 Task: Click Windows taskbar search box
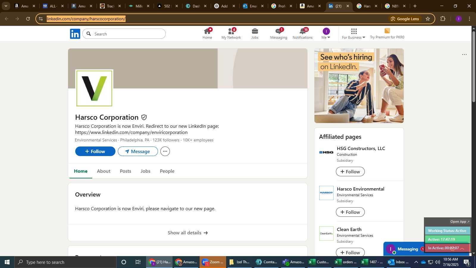coord(65,262)
